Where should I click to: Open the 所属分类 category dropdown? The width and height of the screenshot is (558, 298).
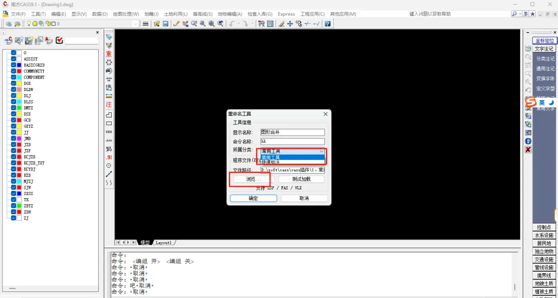[292, 151]
